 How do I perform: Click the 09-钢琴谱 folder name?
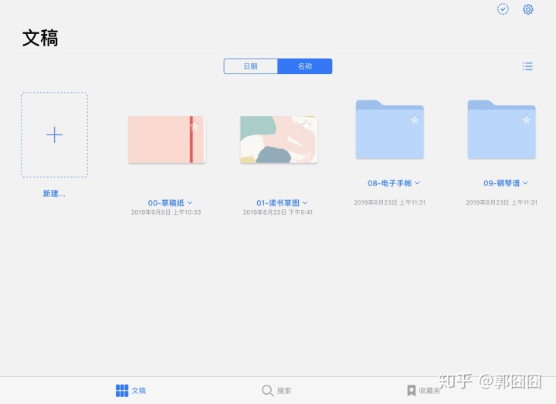tap(501, 183)
